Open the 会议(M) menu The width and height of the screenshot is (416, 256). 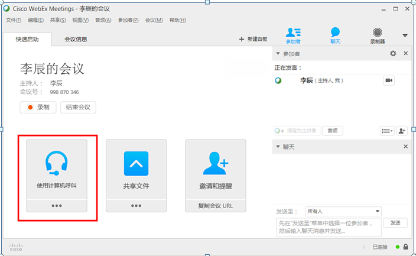[154, 20]
